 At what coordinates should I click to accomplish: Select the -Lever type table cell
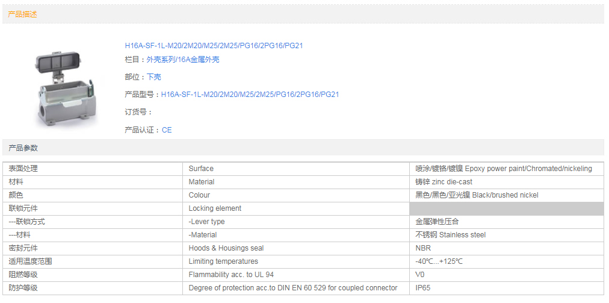(206, 222)
